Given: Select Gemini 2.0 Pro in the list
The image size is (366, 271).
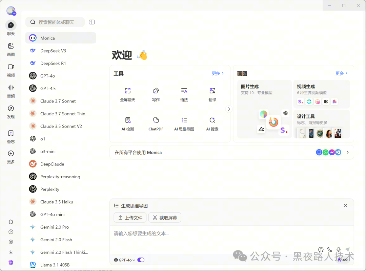Looking at the screenshot, I should point(61,227).
